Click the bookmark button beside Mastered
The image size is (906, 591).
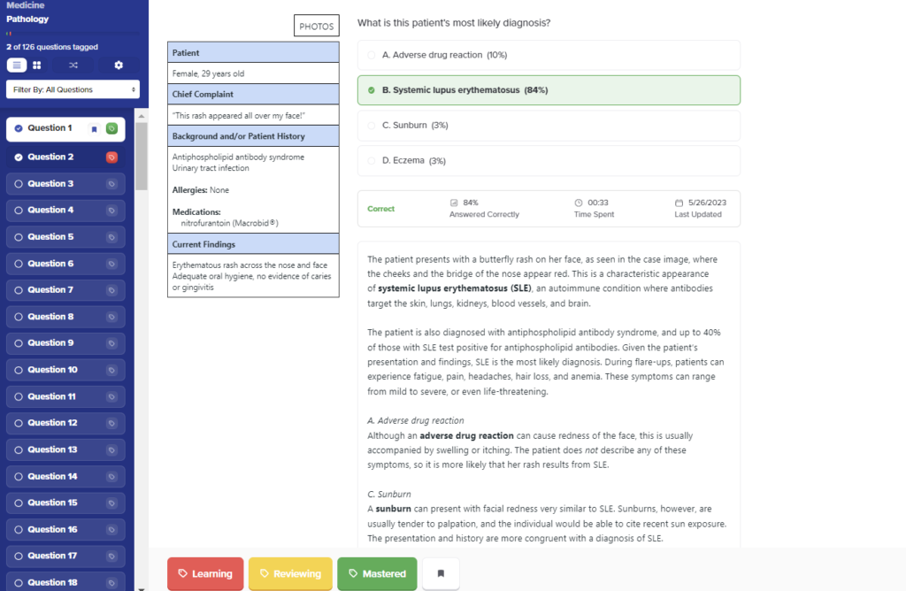(440, 573)
